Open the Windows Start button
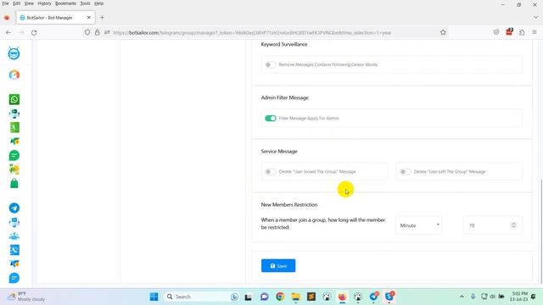 tap(154, 297)
